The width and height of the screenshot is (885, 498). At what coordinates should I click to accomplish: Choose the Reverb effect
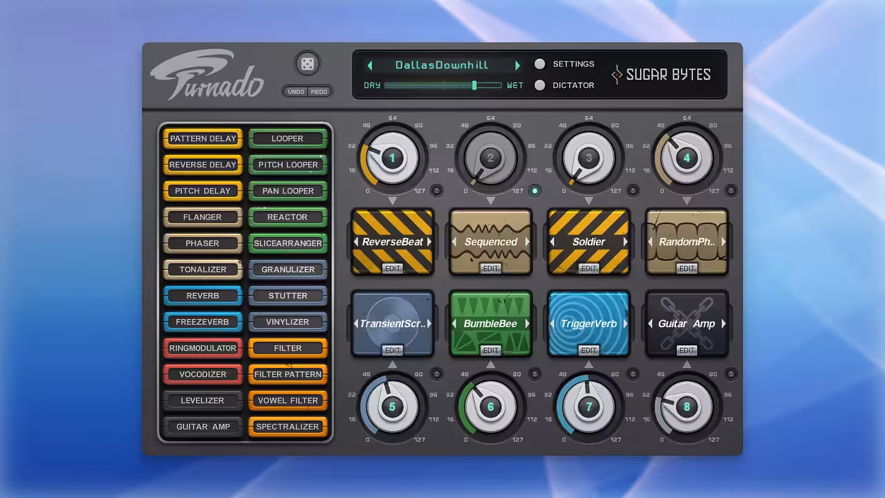point(203,295)
